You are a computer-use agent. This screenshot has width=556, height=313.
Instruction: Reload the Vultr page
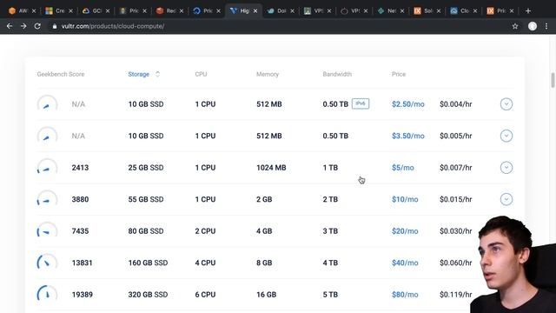point(37,26)
